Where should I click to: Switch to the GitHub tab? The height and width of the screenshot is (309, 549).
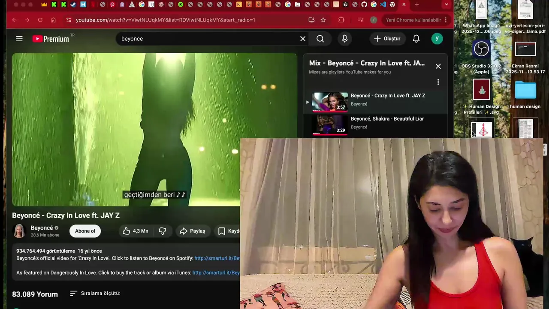pyautogui.click(x=364, y=4)
